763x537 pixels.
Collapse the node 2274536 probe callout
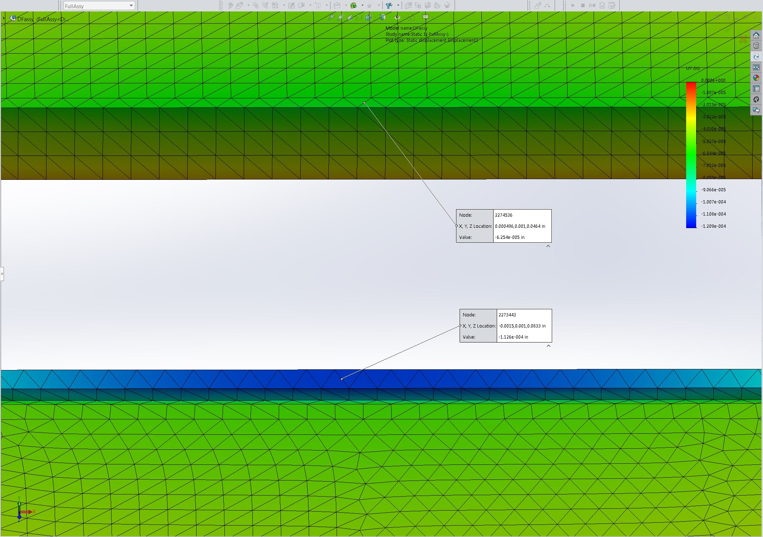pyautogui.click(x=548, y=246)
